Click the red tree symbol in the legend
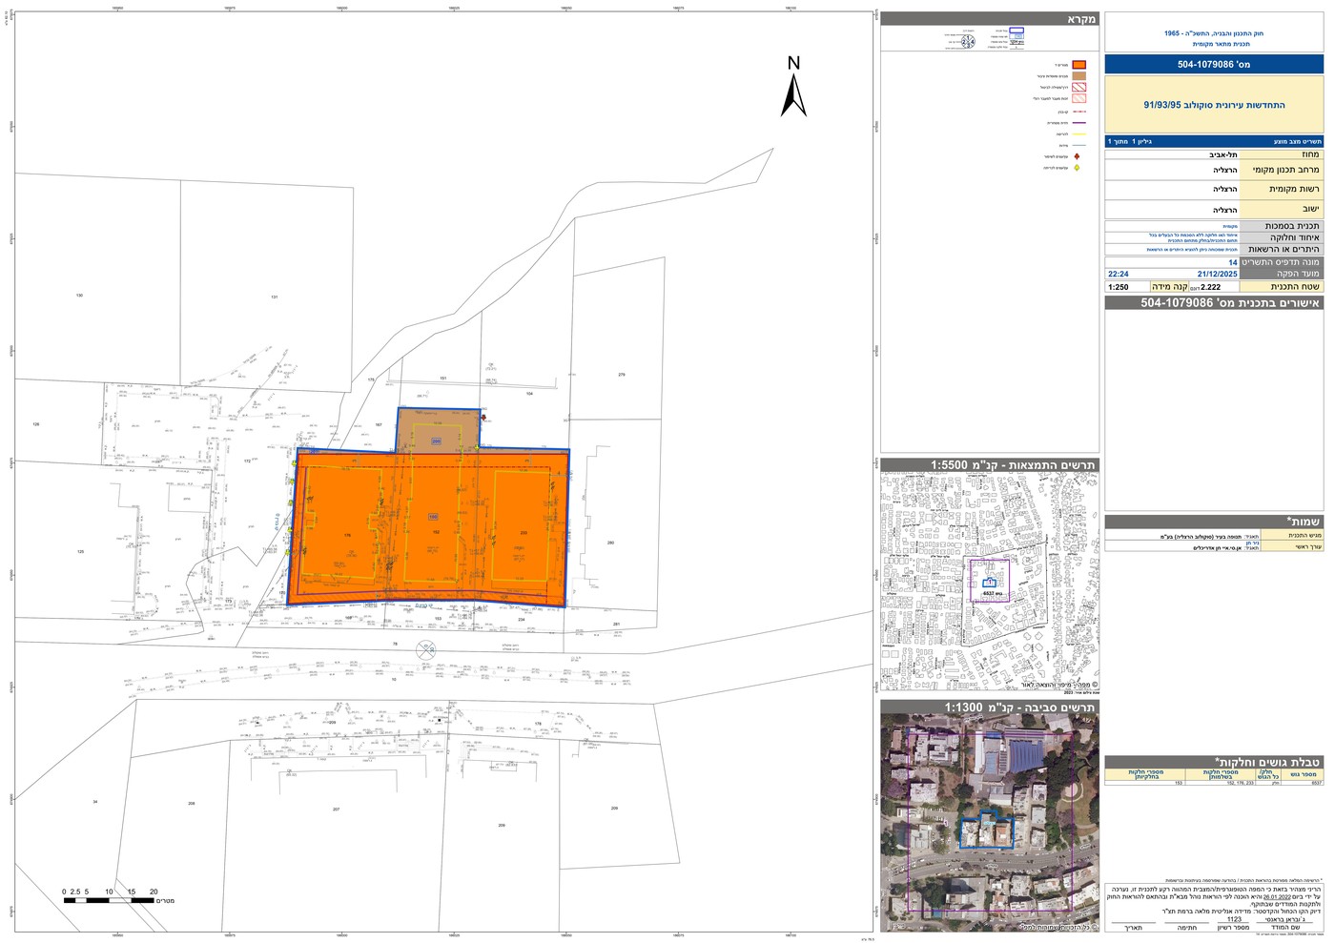 (1078, 155)
